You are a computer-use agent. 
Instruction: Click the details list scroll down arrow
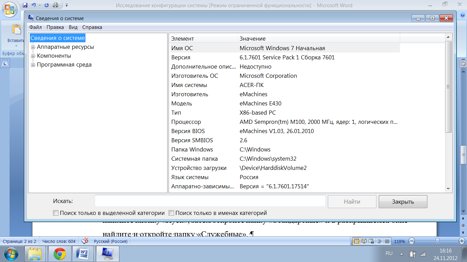click(x=448, y=189)
